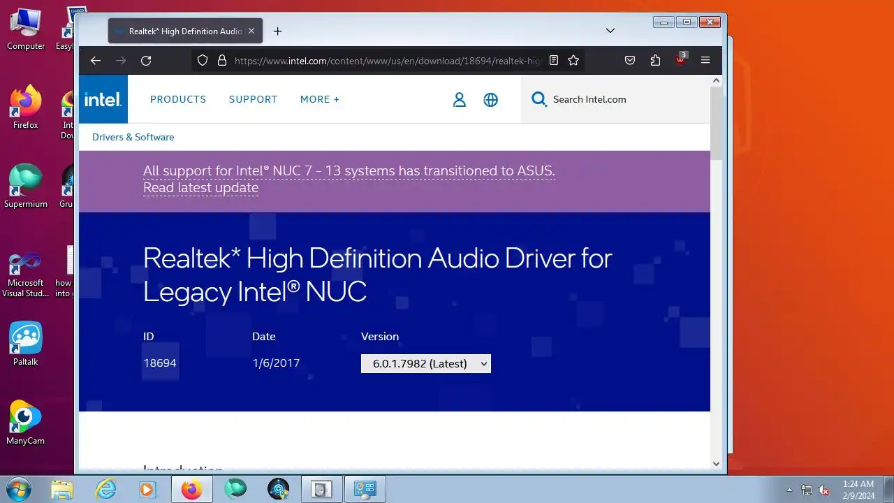
Task: Open the Firefox extensions menu
Action: [655, 61]
